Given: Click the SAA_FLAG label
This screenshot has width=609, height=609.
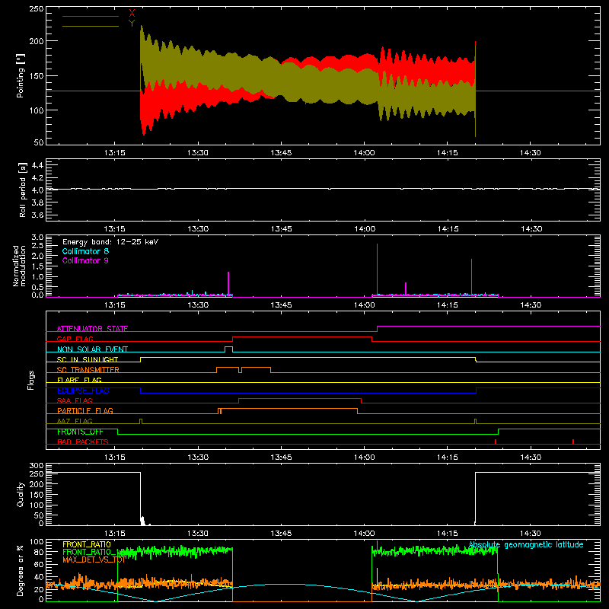Looking at the screenshot, I should pos(75,400).
